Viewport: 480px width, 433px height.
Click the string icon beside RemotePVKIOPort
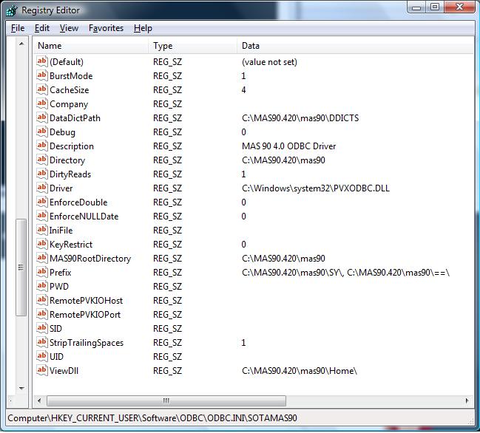pyautogui.click(x=42, y=315)
